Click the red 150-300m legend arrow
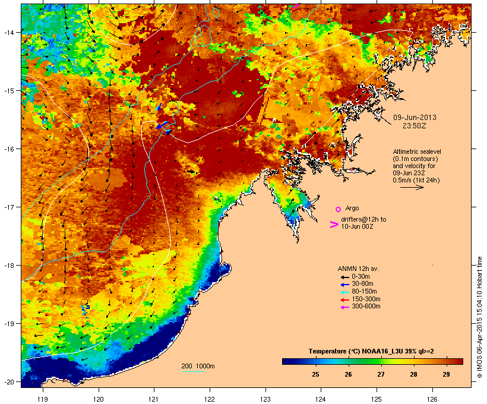The width and height of the screenshot is (487, 404). pyautogui.click(x=344, y=299)
